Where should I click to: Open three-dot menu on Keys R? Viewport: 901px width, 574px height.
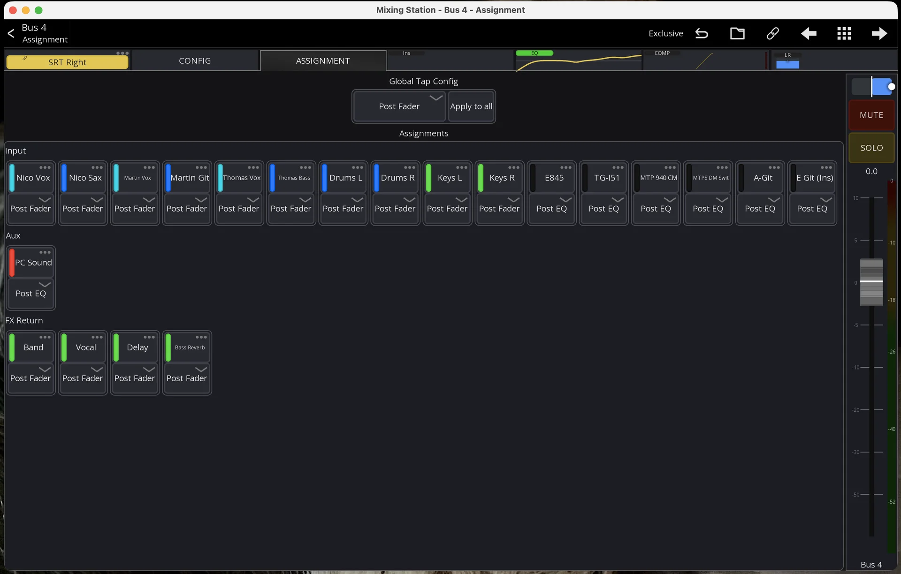[x=514, y=167]
